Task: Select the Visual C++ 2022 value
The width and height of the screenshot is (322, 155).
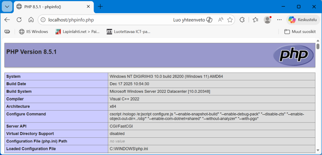Action: coord(125,99)
